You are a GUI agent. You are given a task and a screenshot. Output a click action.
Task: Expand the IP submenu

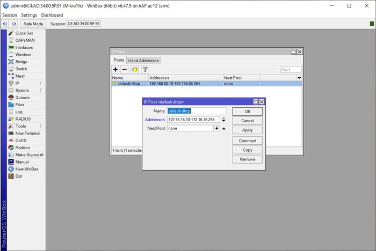(x=26, y=83)
